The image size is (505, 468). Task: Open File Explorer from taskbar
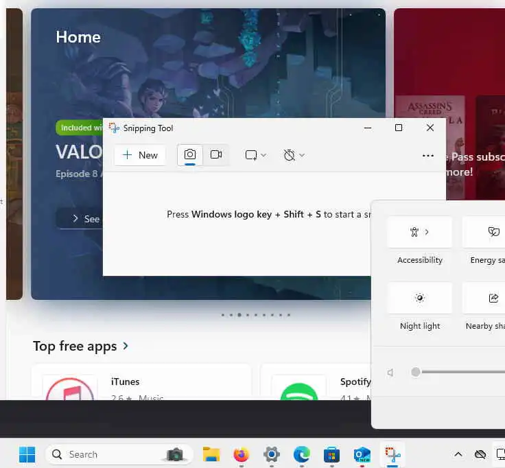211,454
